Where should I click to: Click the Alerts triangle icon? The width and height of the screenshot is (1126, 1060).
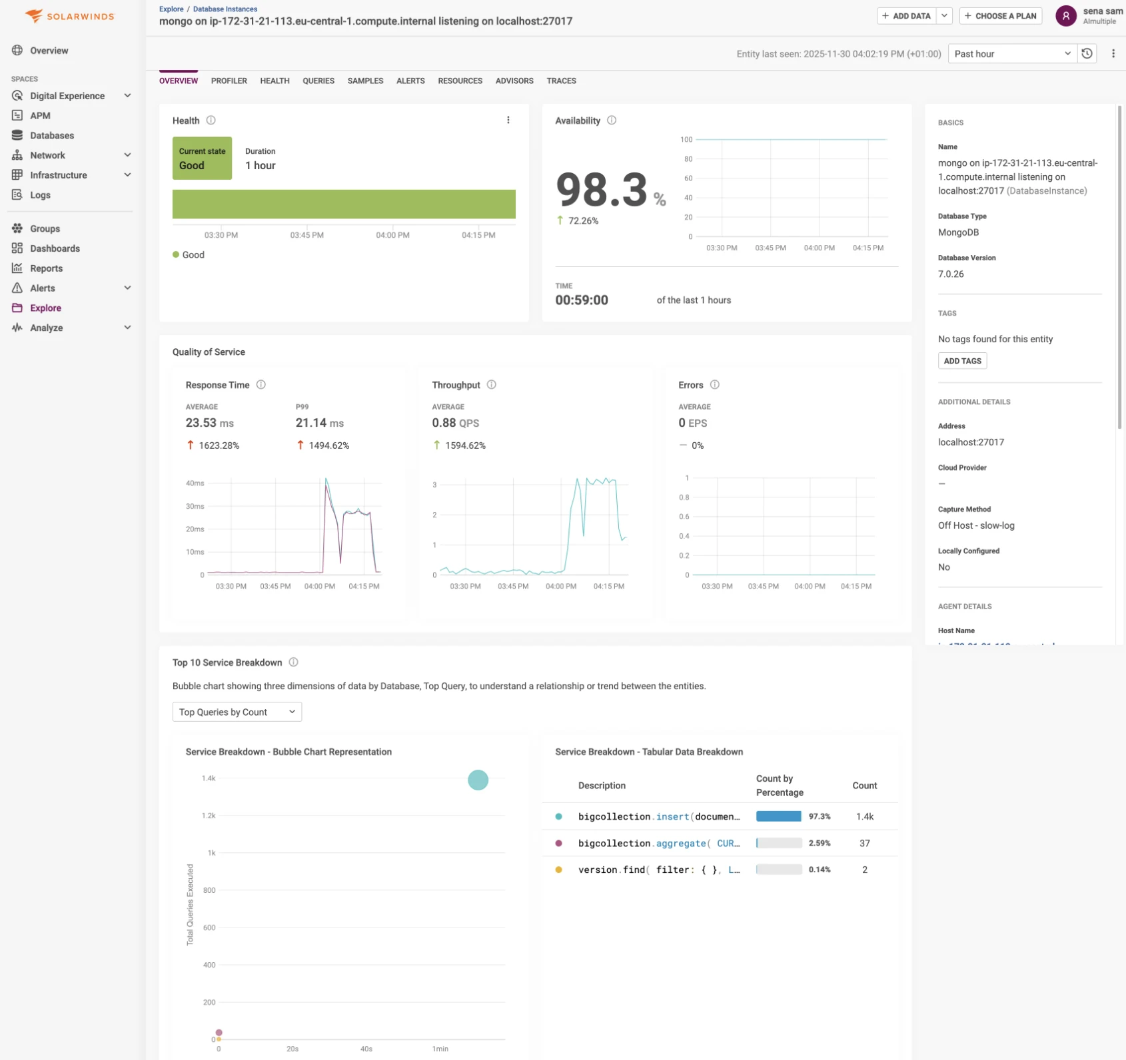pos(17,288)
